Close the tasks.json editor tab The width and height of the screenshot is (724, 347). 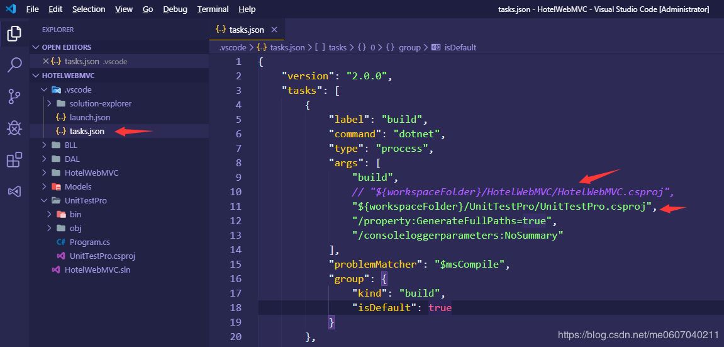274,30
